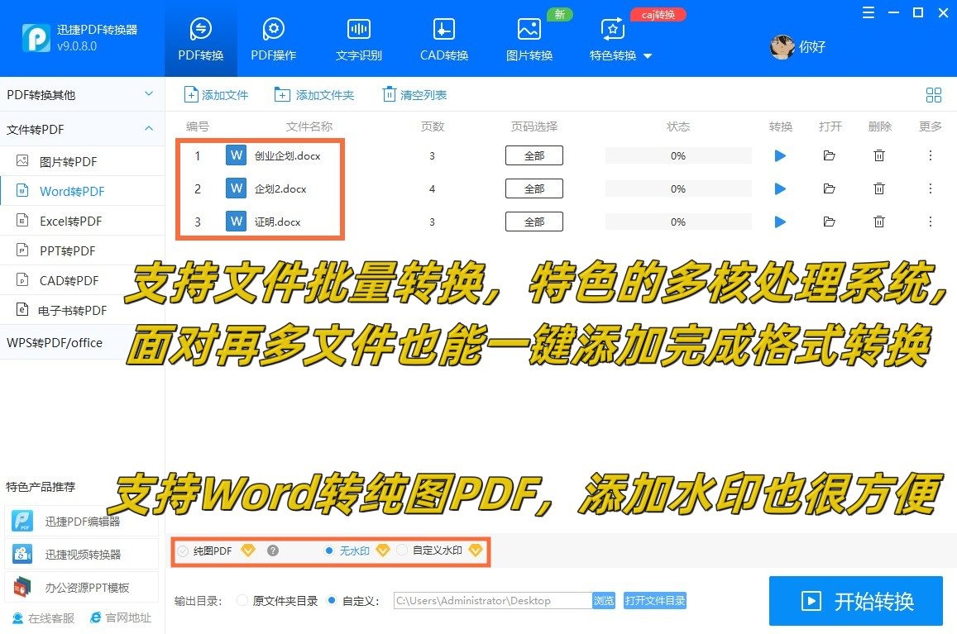Click the user avatar next to 你好
Image resolution: width=957 pixels, height=634 pixels.
tap(782, 47)
